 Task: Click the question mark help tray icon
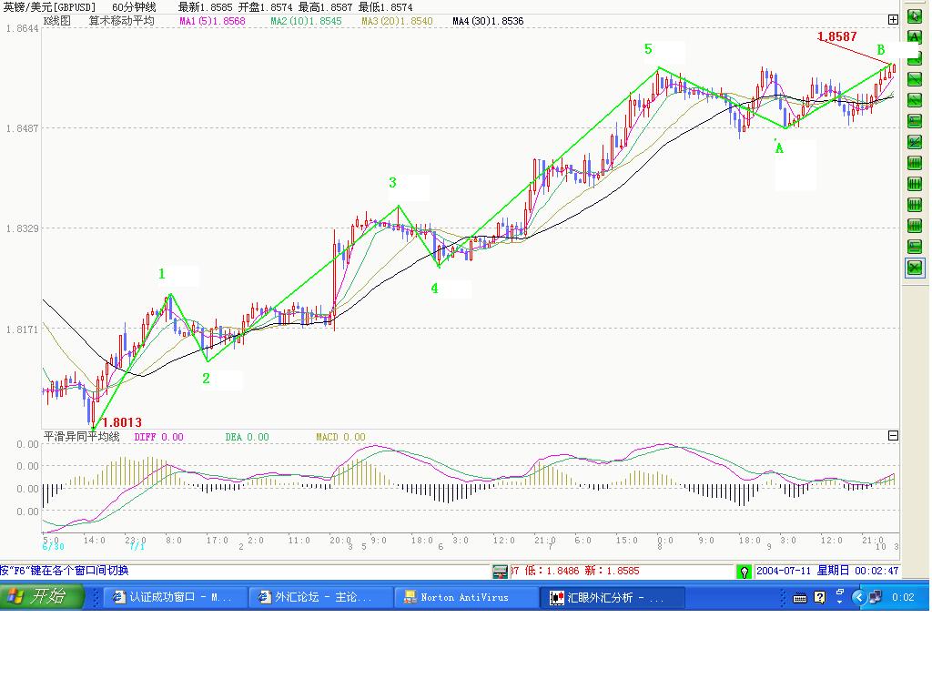820,597
